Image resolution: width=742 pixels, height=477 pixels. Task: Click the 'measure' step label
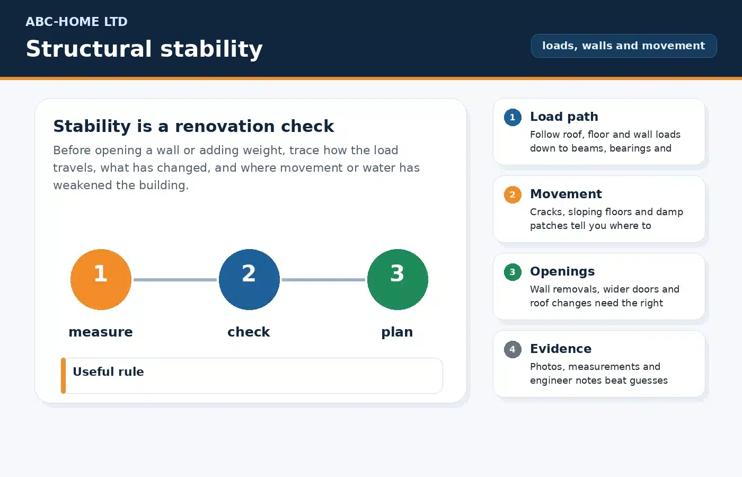(101, 332)
